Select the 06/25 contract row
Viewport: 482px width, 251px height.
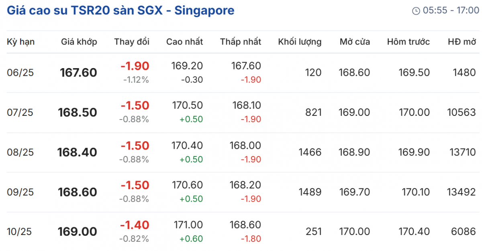[241, 73]
